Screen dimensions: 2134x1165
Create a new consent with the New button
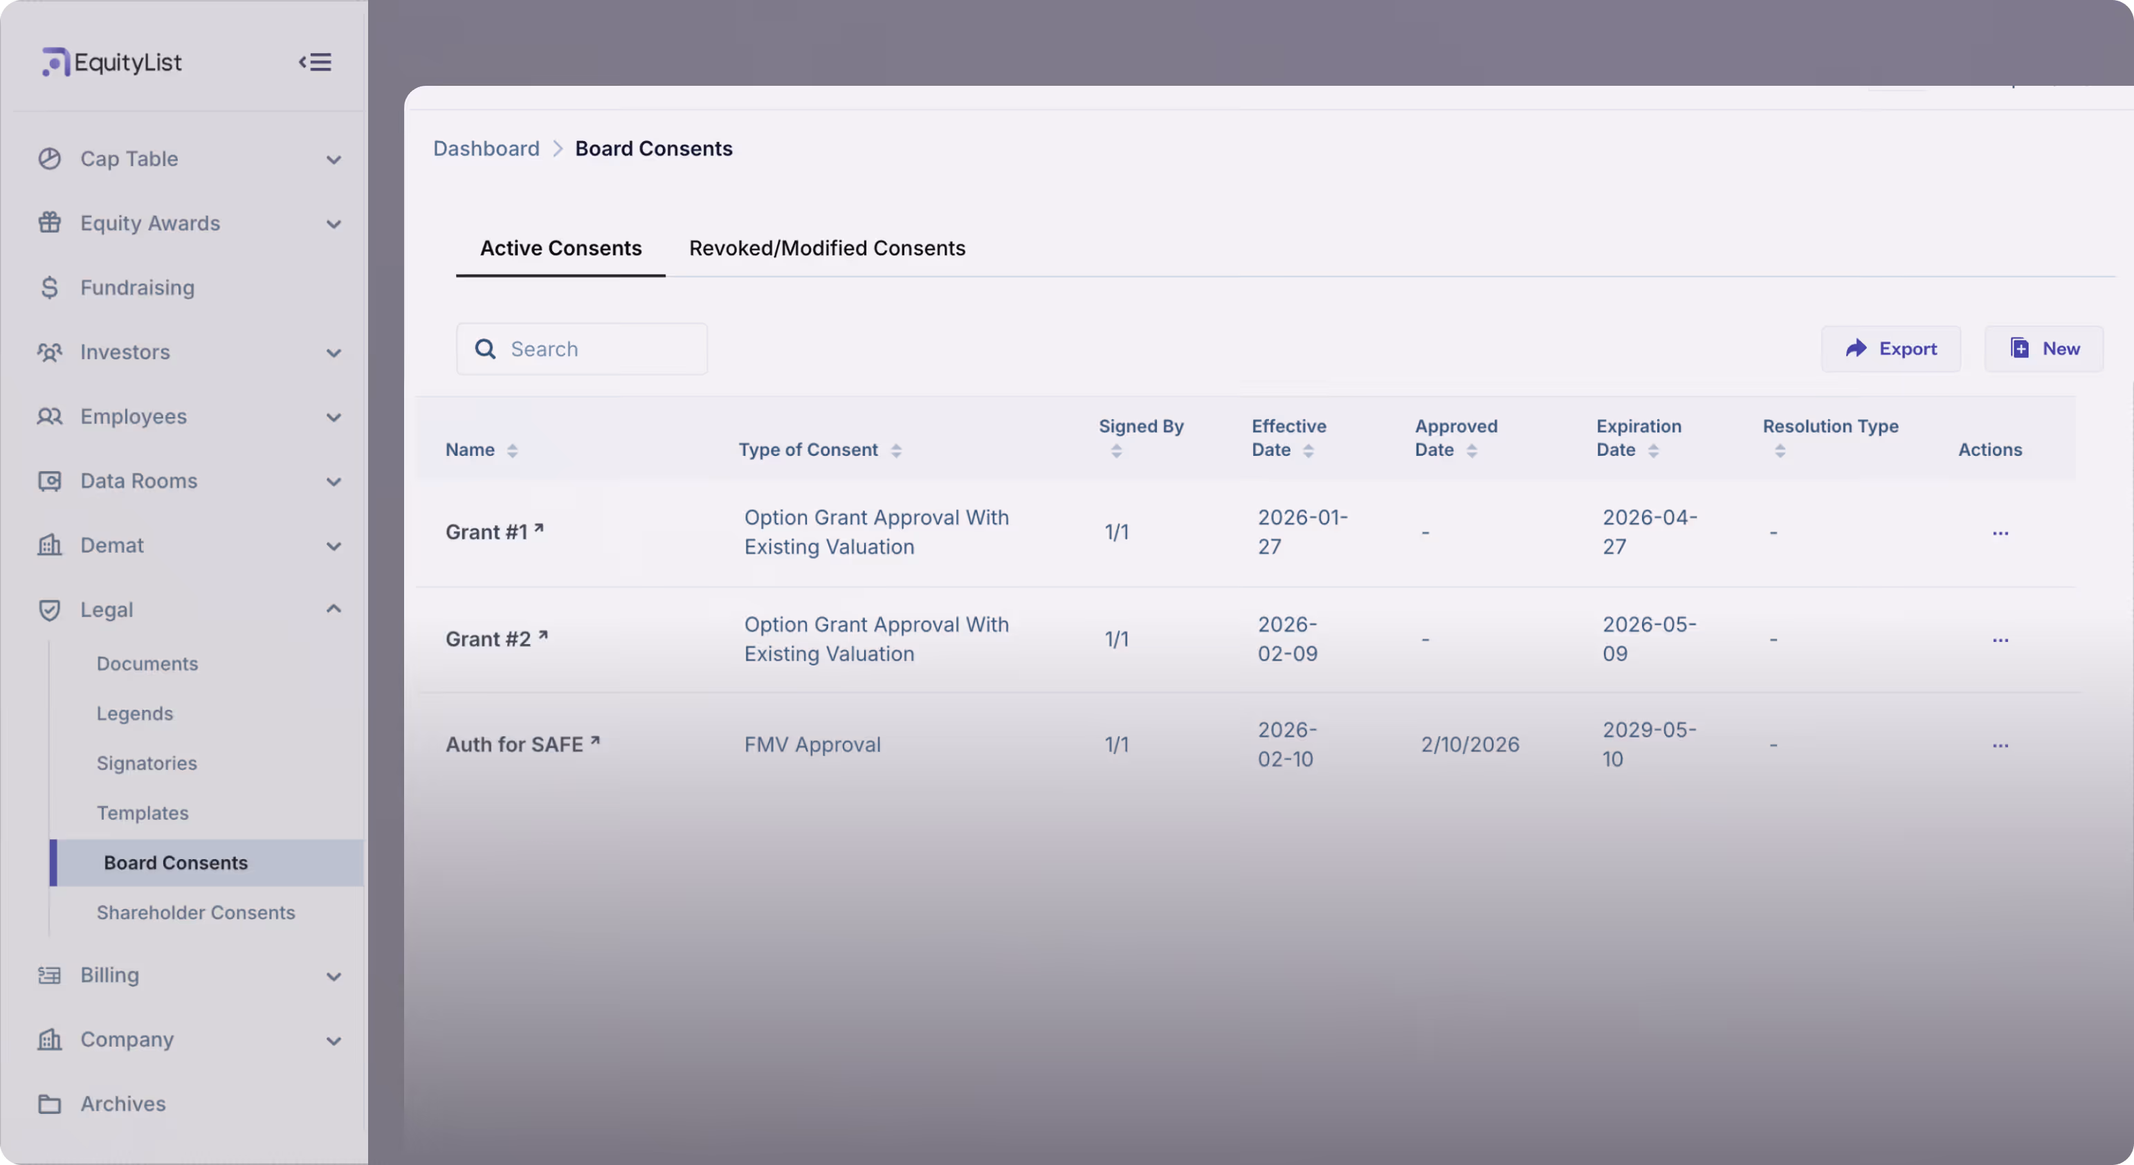[2044, 349]
